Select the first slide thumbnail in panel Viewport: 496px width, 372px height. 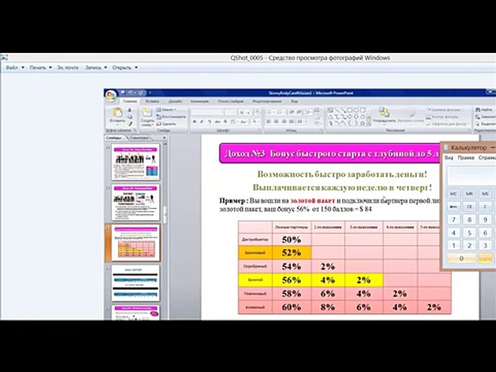point(136,162)
